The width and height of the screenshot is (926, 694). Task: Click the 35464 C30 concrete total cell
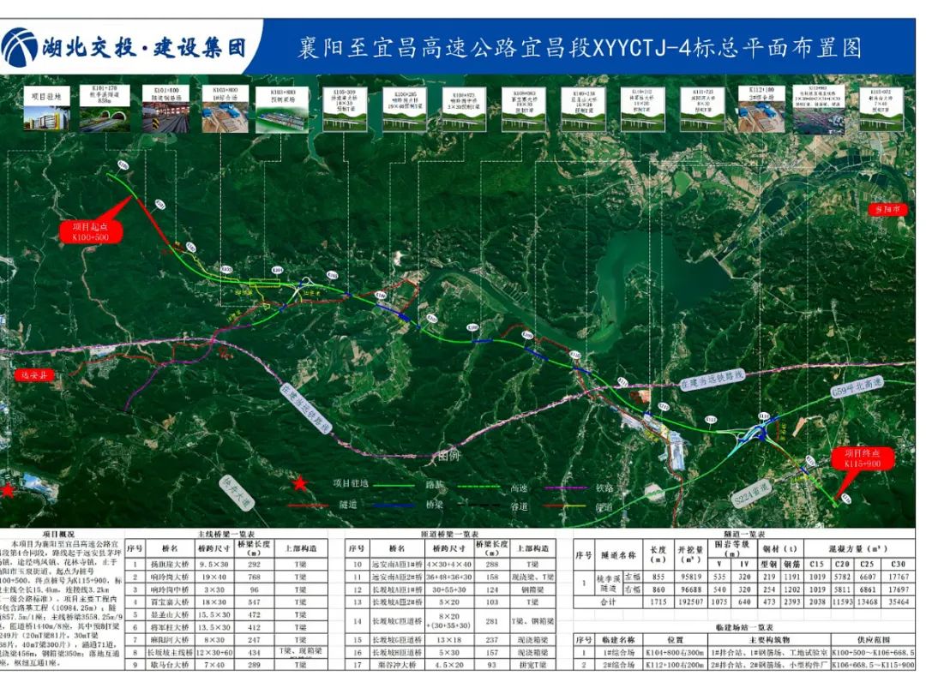tap(899, 602)
